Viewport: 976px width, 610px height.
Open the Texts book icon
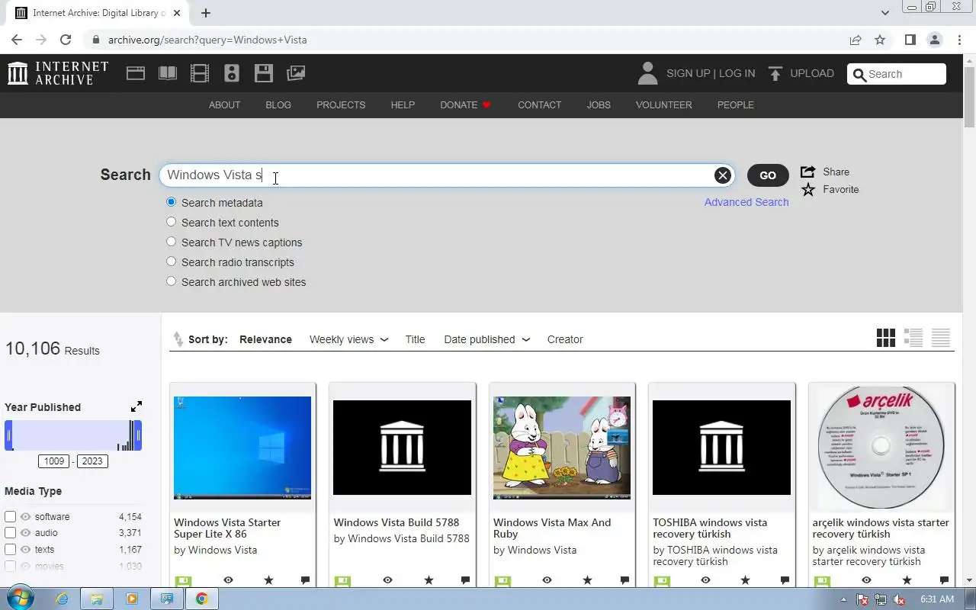(168, 73)
